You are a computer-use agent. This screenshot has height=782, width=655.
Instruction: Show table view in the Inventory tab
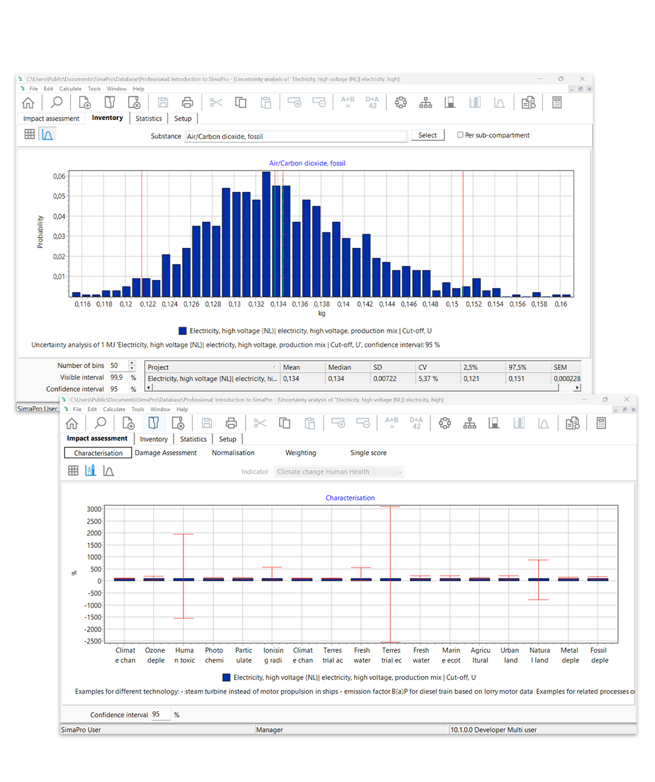(29, 135)
